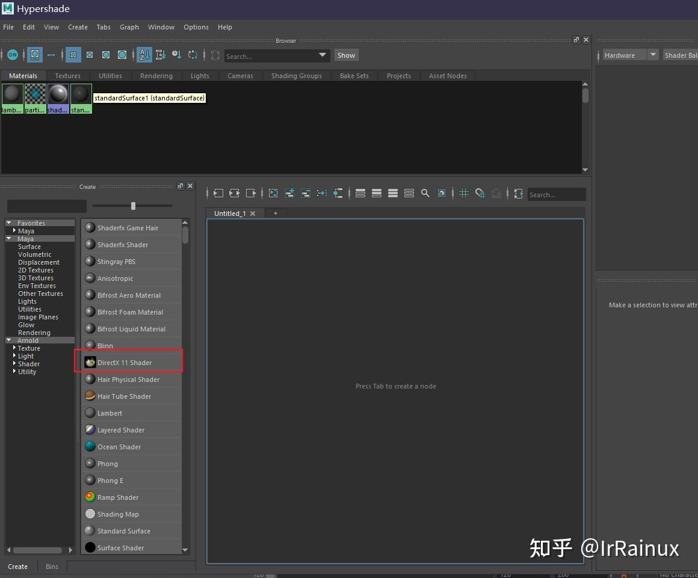Sort browser by time icon
The width and height of the screenshot is (698, 578).
tap(177, 55)
